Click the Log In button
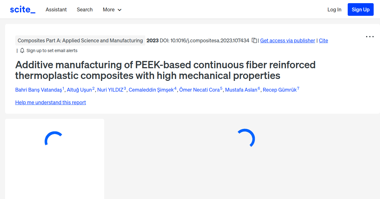The image size is (380, 199). click(x=334, y=9)
